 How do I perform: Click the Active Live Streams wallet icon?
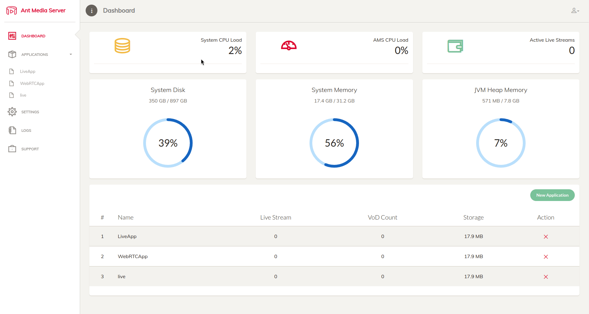(x=455, y=46)
